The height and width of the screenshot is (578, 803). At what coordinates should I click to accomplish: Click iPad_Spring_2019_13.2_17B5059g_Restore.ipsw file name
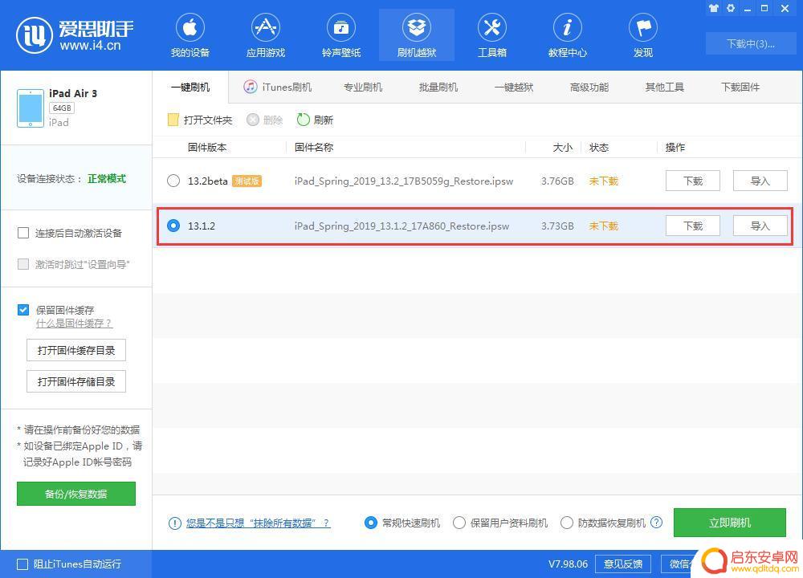pyautogui.click(x=404, y=181)
